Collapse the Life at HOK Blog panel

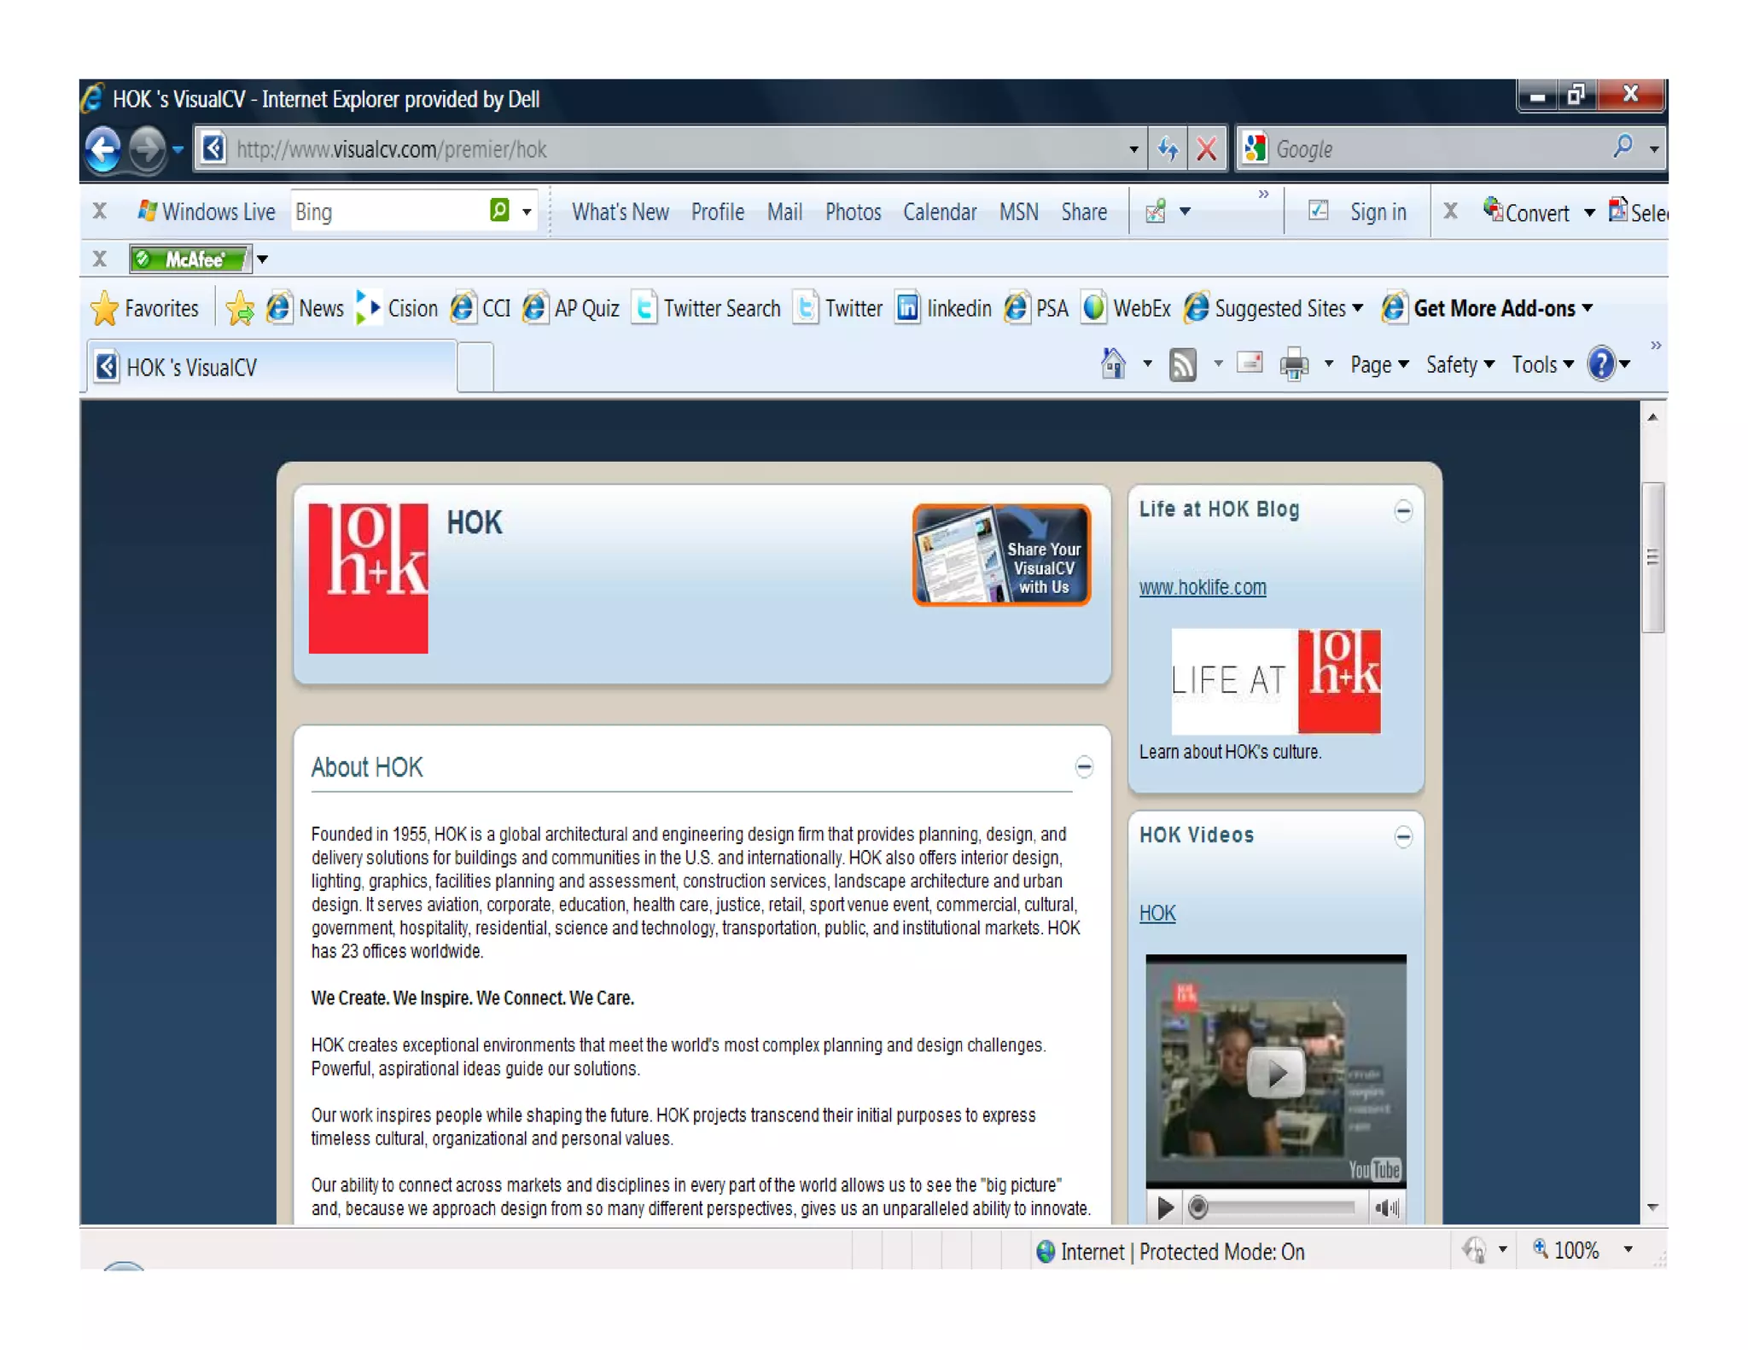[x=1402, y=510]
